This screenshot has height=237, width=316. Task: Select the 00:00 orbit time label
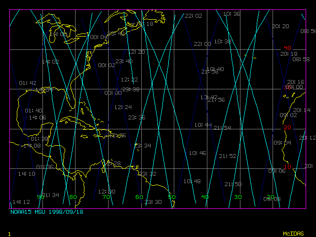pyautogui.click(x=113, y=93)
